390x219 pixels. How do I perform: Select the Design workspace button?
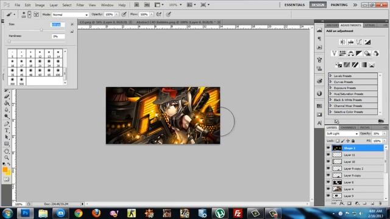coord(318,5)
